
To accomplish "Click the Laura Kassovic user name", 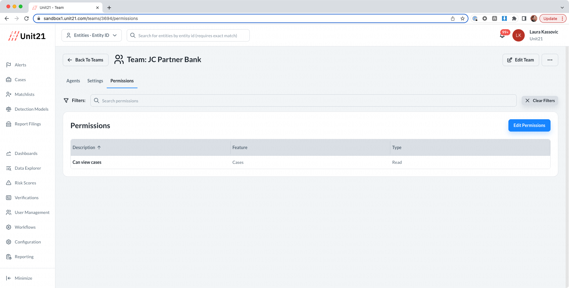I will click(x=544, y=32).
